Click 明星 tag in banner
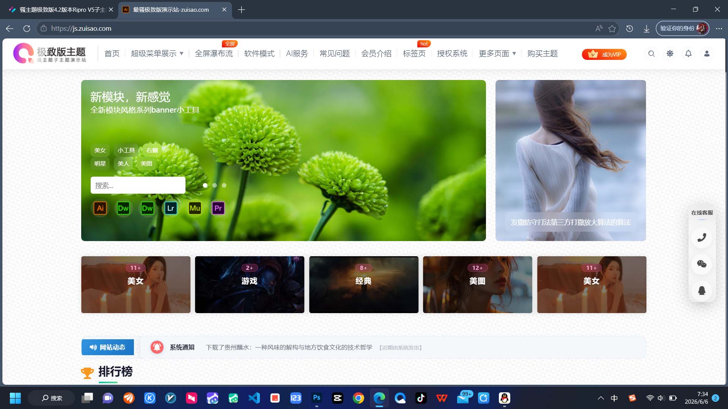Viewport: 728px width, 409px height. [x=100, y=163]
